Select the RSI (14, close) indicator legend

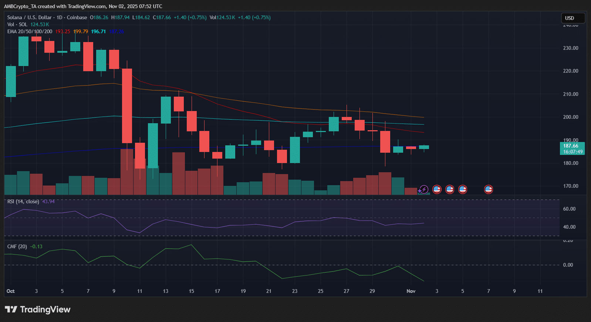pos(23,201)
